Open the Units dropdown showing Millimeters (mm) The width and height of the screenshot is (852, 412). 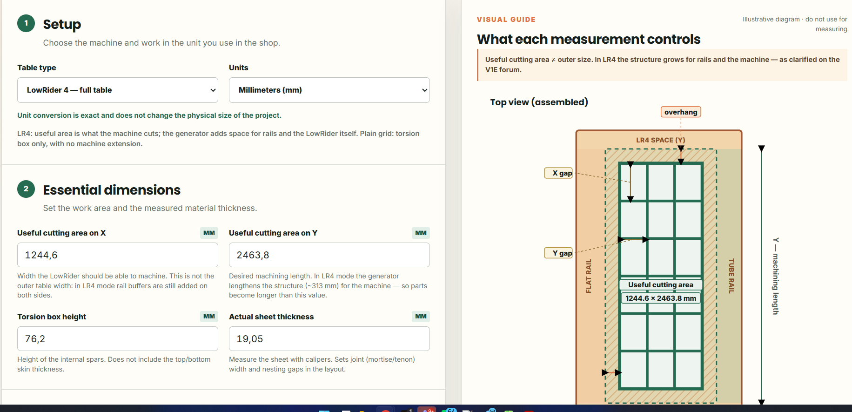329,90
